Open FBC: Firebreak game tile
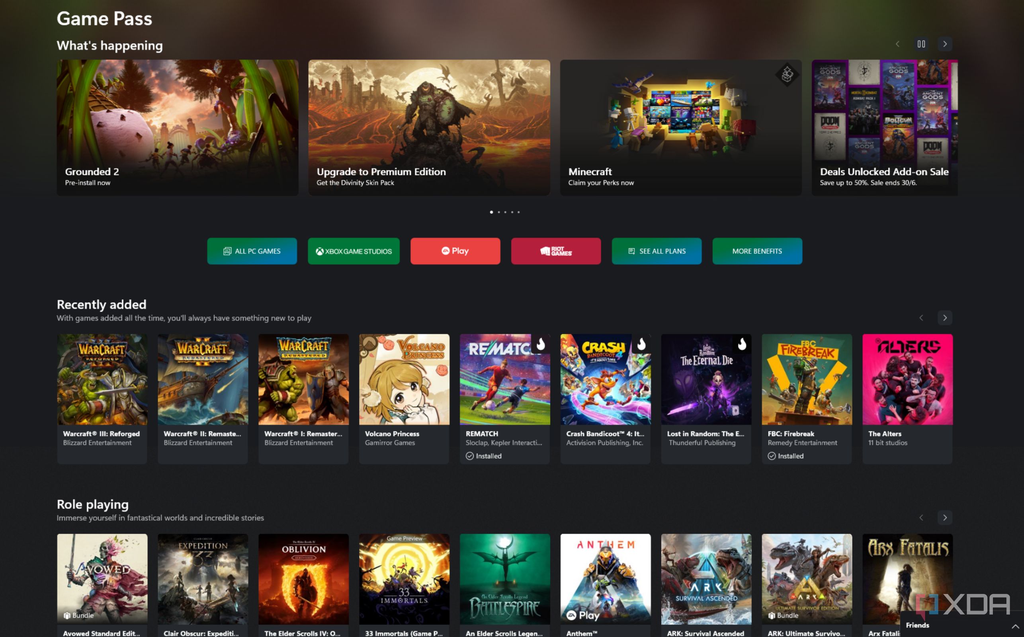Viewport: 1024px width, 637px height. pos(807,399)
